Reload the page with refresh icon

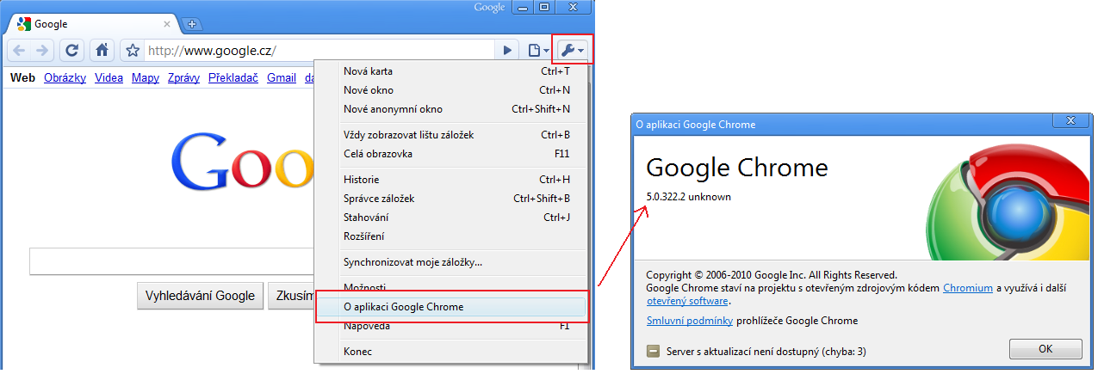(73, 50)
